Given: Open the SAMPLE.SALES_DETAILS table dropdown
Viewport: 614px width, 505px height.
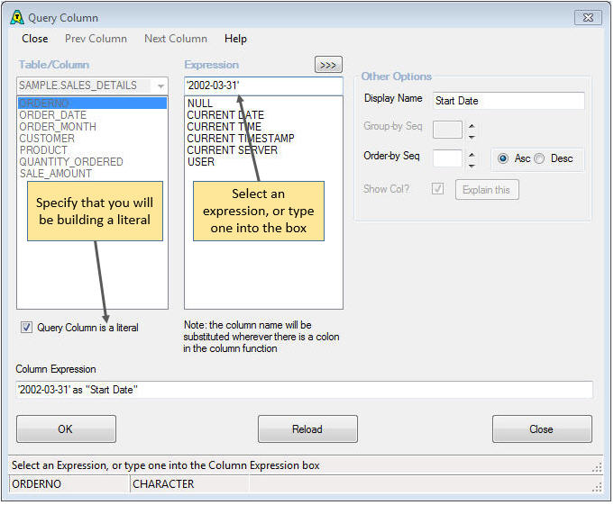Looking at the screenshot, I should click(x=160, y=86).
